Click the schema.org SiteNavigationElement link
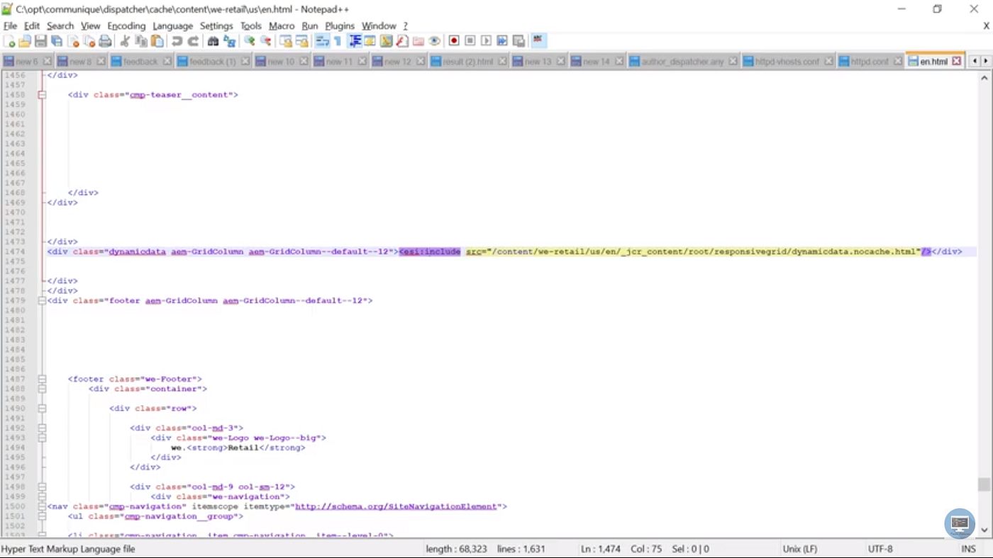Screen dimensions: 993x558 tap(396, 506)
